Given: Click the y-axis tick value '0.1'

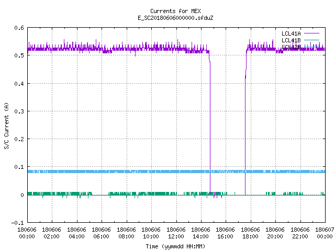Looking at the screenshot, I should point(19,167).
